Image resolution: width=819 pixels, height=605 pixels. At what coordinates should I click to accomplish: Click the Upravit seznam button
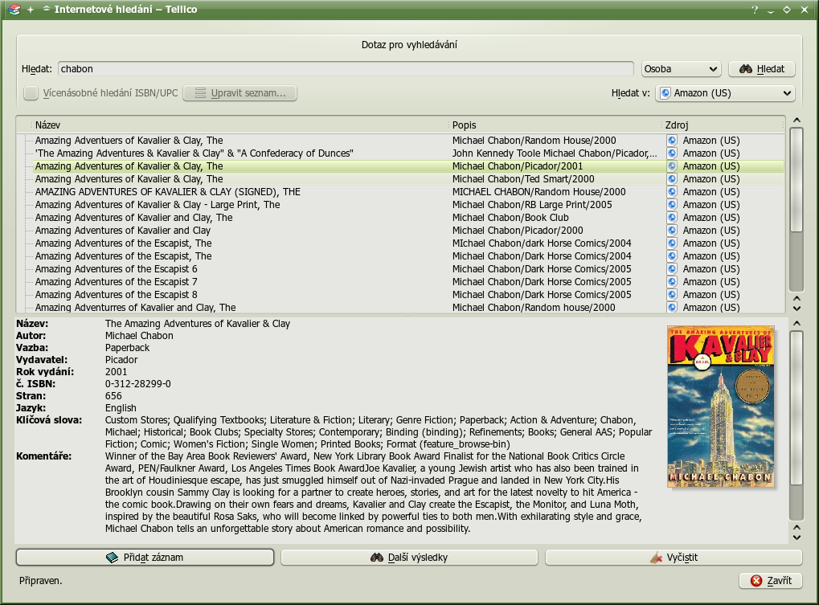coord(240,93)
